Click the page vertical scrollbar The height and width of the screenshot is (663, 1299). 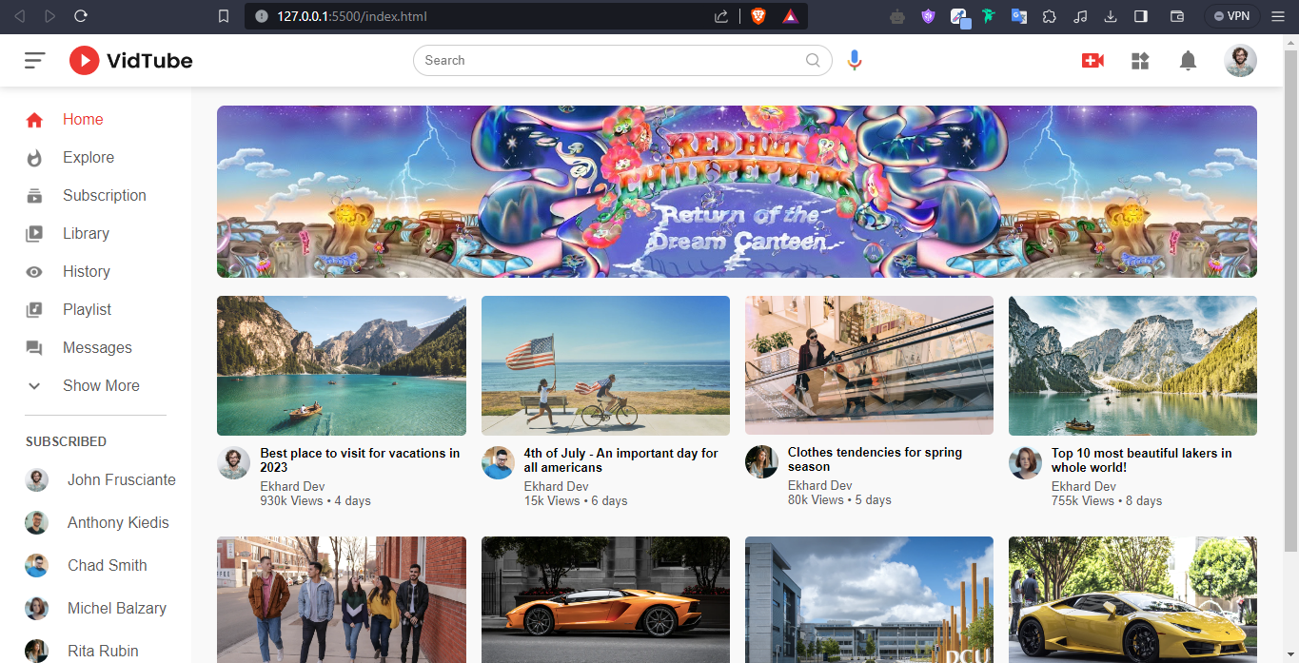1290,285
